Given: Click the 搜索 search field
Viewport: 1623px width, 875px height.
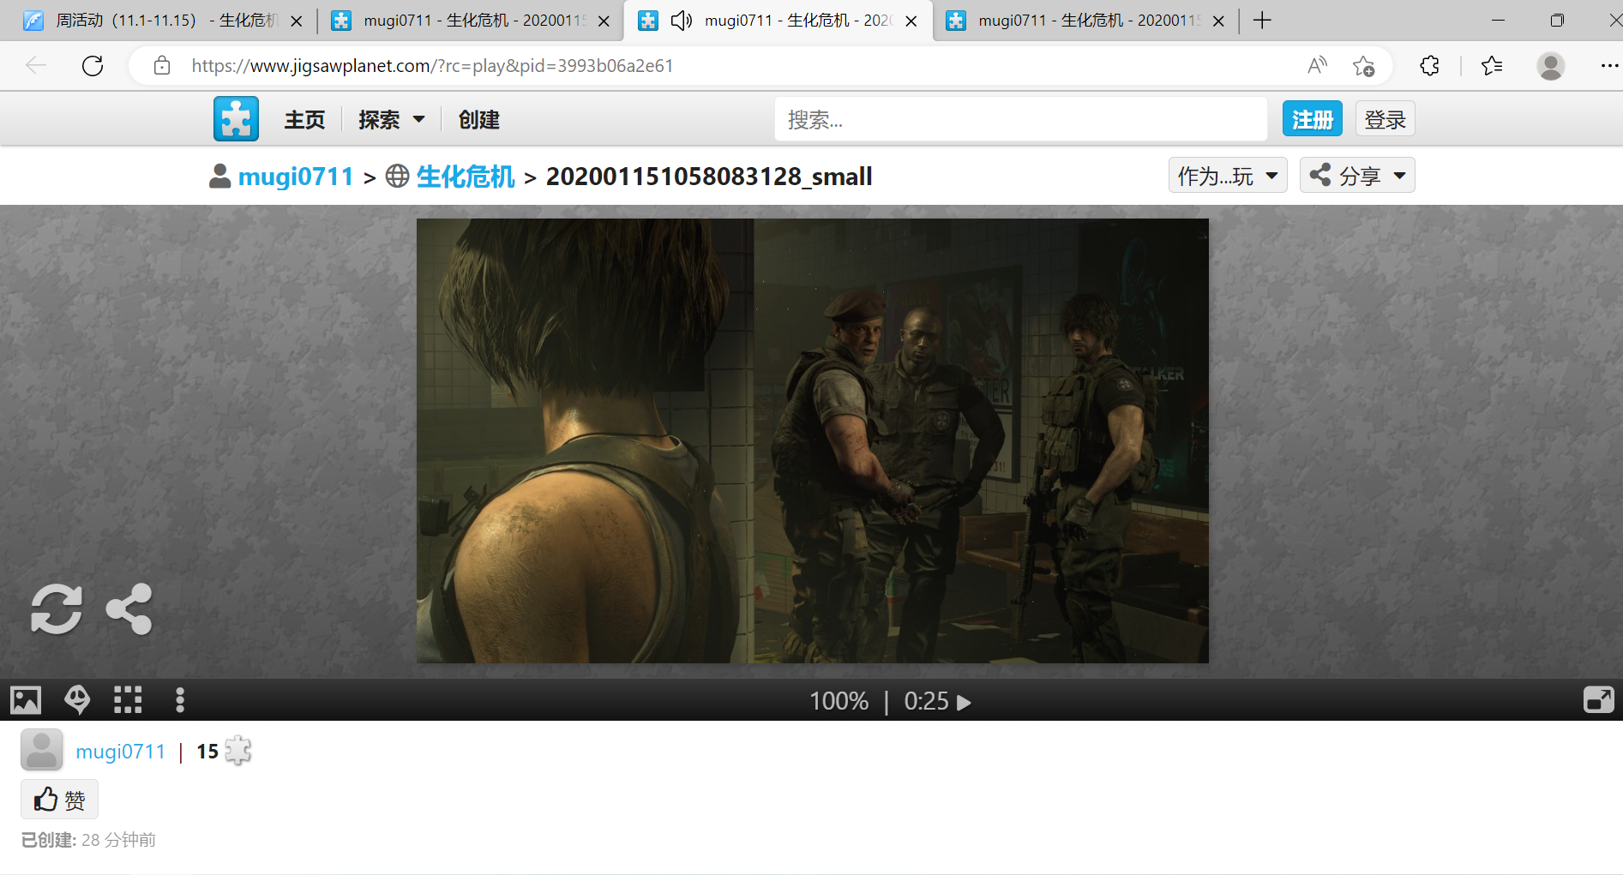Looking at the screenshot, I should click(1020, 119).
